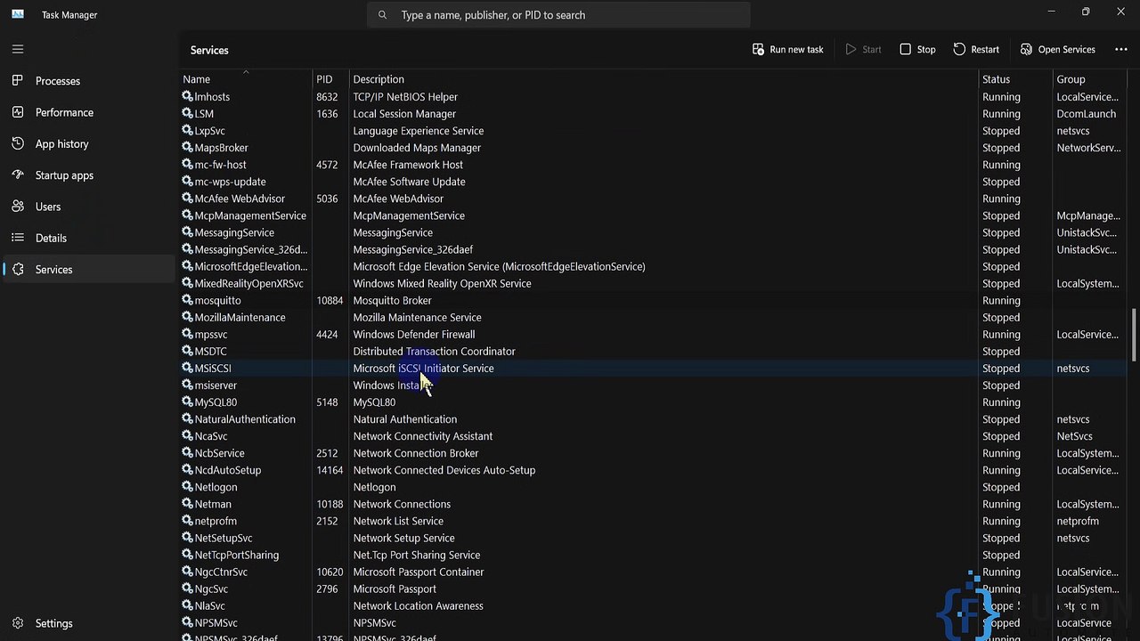The width and height of the screenshot is (1140, 641).
Task: Select the NcbService service name
Action: coord(219,453)
